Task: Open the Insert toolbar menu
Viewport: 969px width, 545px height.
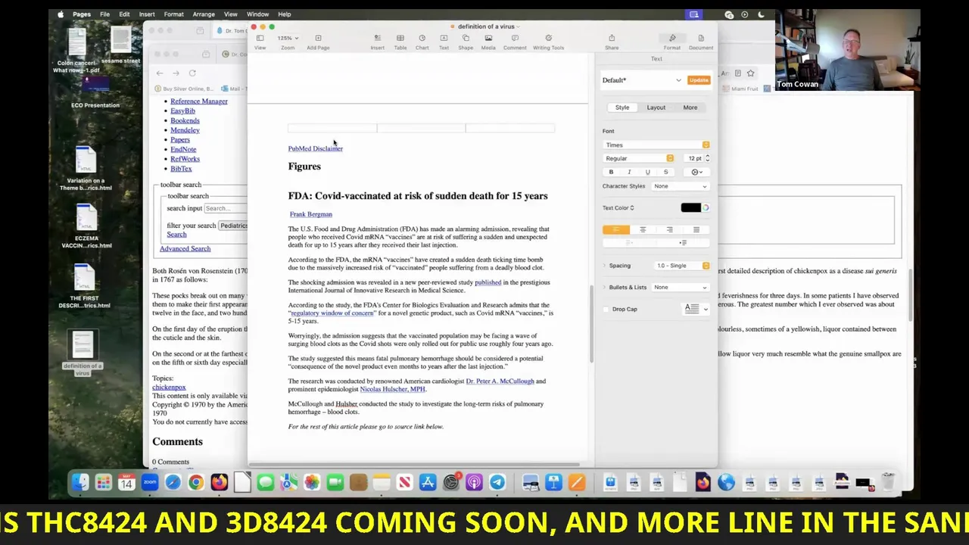Action: 377,42
